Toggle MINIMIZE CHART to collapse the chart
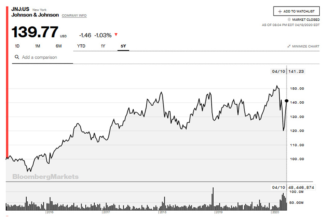Screen dimensions: 328x223 tap(303, 46)
